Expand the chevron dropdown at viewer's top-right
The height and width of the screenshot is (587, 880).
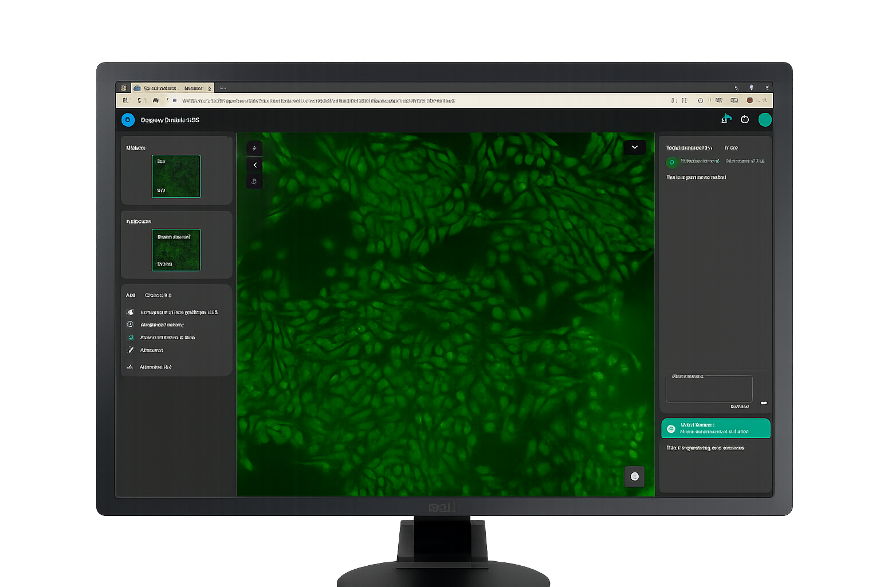[x=634, y=147]
